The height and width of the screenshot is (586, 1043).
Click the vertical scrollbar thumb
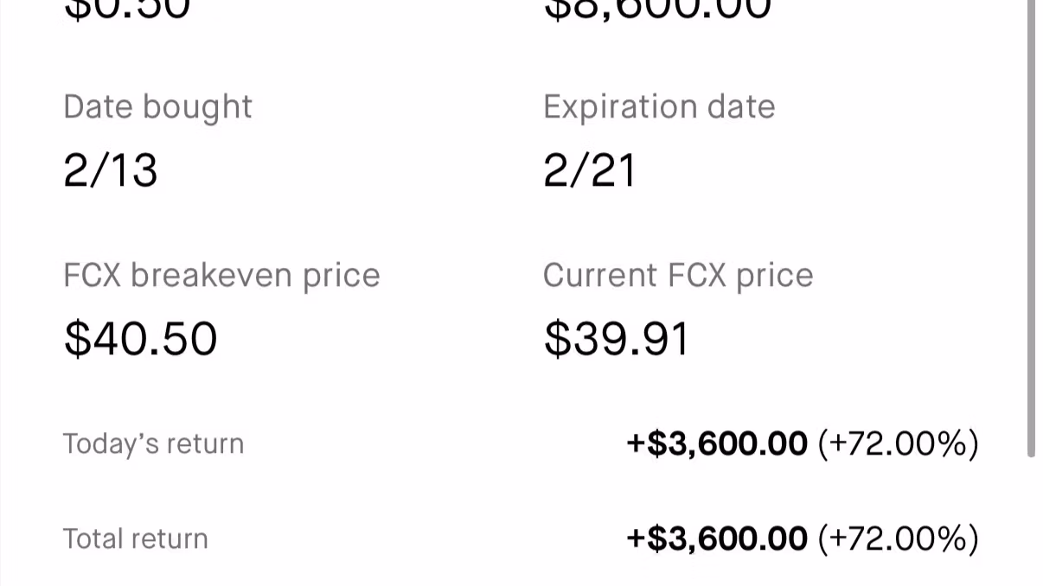1031,225
